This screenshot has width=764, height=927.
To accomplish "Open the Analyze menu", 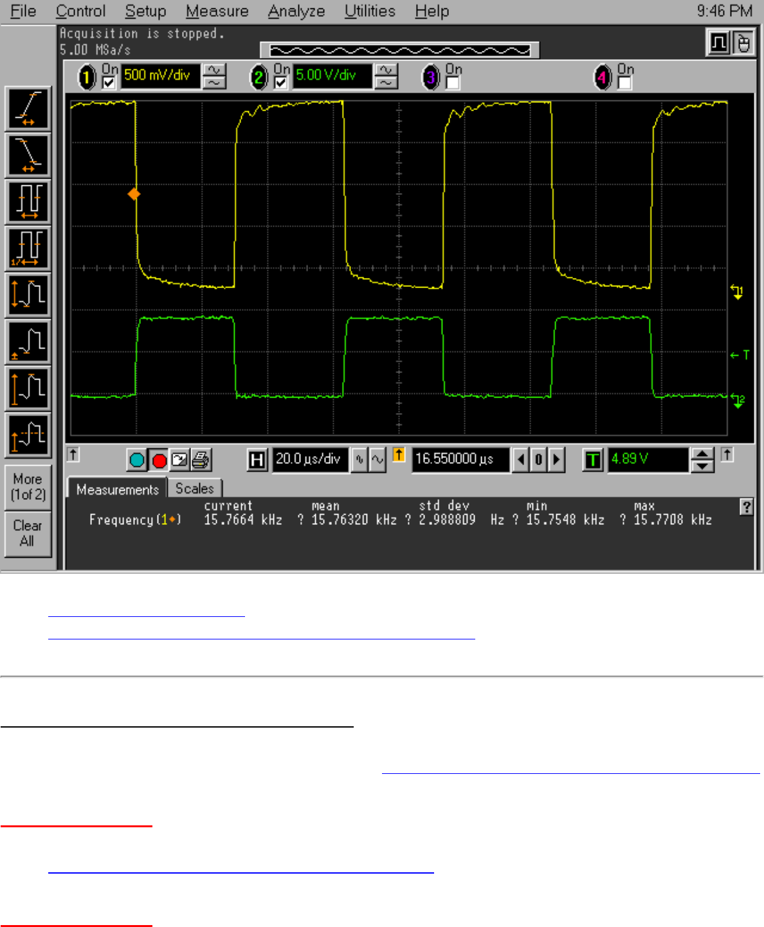I will pos(296,11).
